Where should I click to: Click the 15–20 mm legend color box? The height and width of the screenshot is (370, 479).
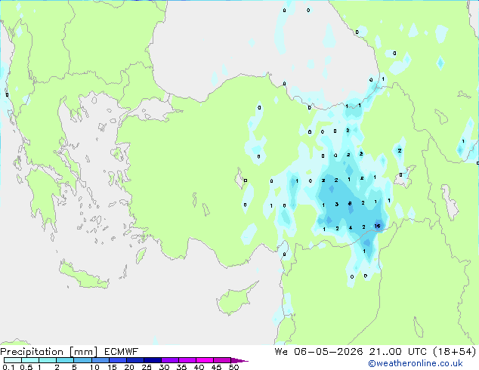117,360
